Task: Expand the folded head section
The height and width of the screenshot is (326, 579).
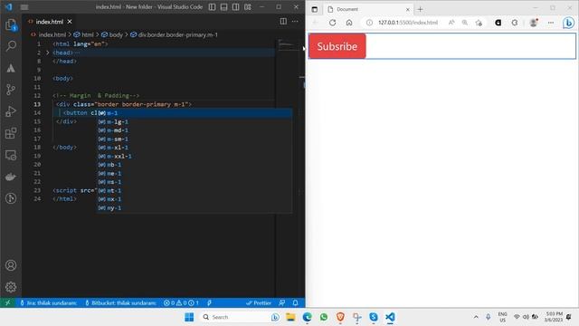Action: pyautogui.click(x=48, y=53)
